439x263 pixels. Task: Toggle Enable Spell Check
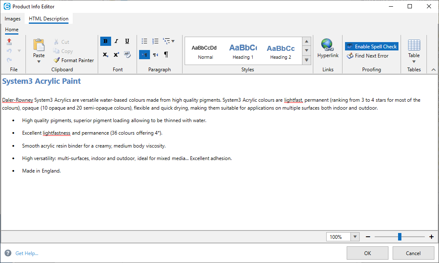371,47
